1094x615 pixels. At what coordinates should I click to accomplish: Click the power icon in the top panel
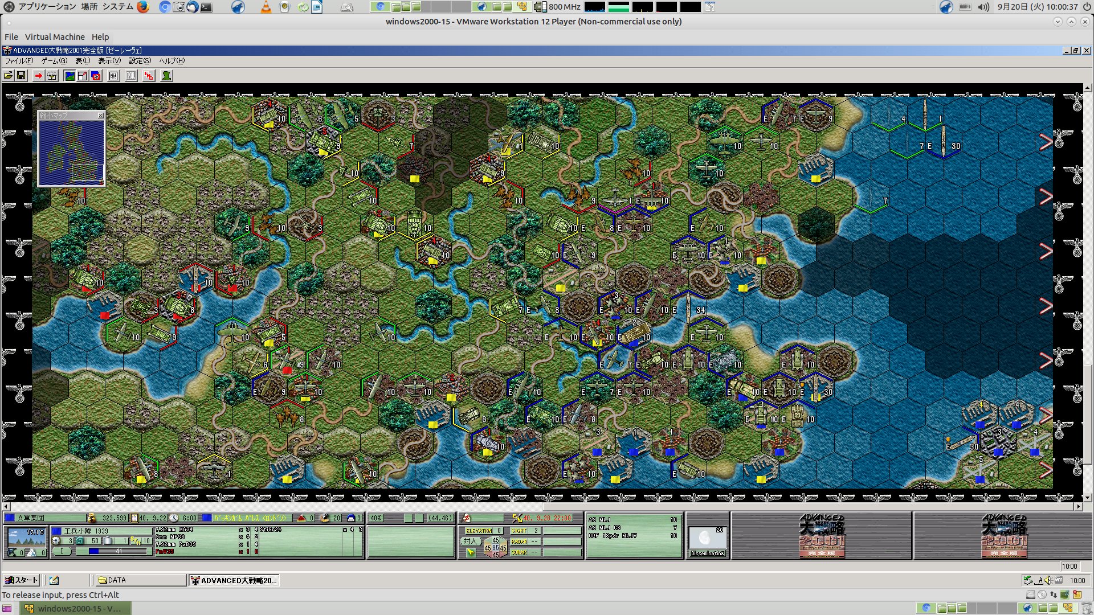point(1087,7)
